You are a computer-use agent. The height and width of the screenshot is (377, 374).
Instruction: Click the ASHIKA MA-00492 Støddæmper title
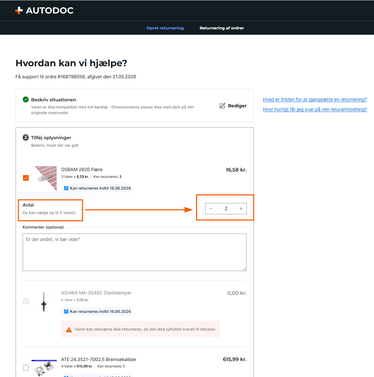tap(96, 293)
